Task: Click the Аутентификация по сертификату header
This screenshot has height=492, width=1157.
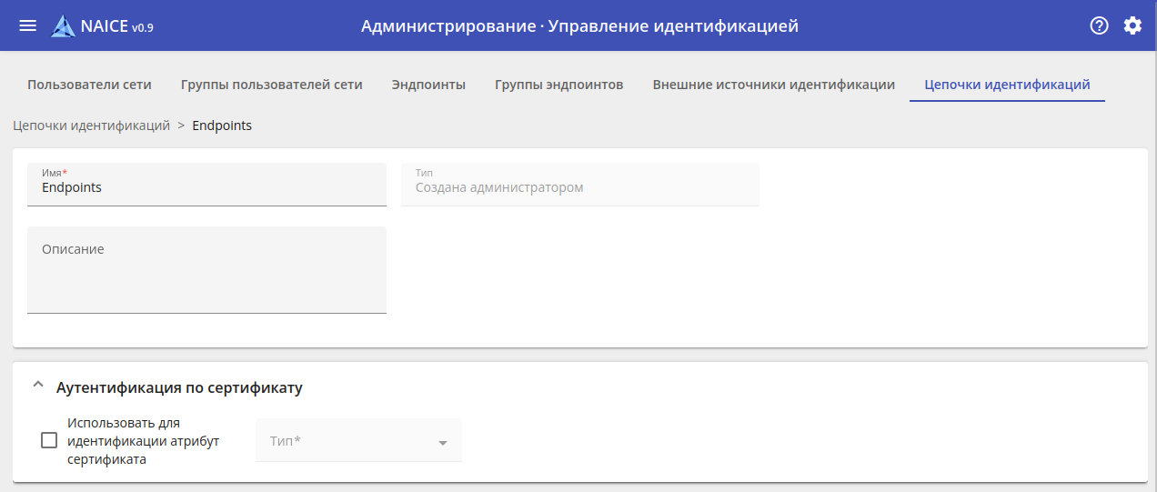Action: [179, 387]
